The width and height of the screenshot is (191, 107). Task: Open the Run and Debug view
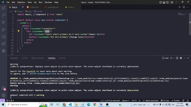(x=4, y=29)
